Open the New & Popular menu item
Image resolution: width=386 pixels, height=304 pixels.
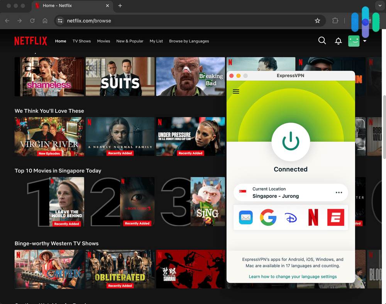(130, 41)
